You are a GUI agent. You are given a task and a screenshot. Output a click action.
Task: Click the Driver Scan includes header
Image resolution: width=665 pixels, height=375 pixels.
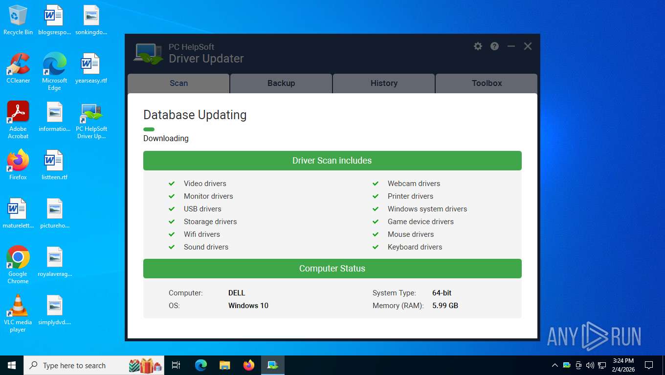[x=332, y=161]
